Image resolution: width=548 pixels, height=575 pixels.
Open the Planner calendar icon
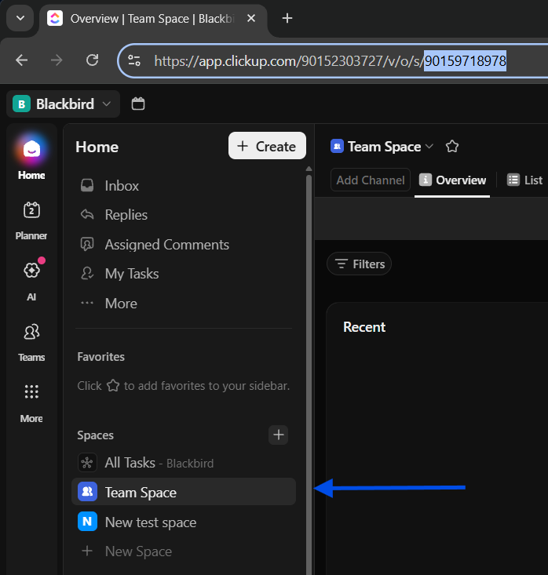[x=31, y=210]
